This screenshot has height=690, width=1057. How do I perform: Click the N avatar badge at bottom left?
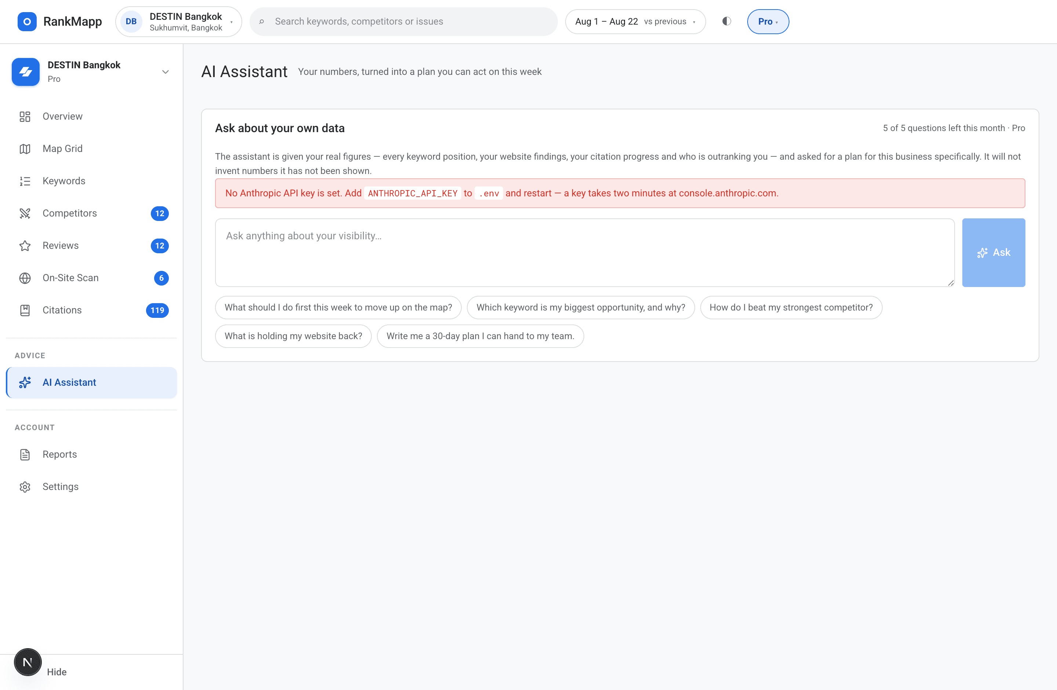(28, 662)
